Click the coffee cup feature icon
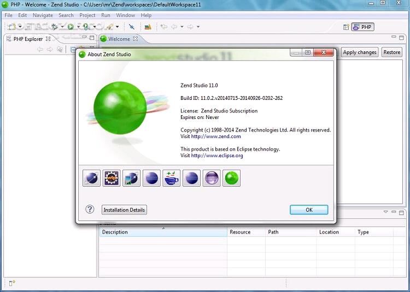 172,178
